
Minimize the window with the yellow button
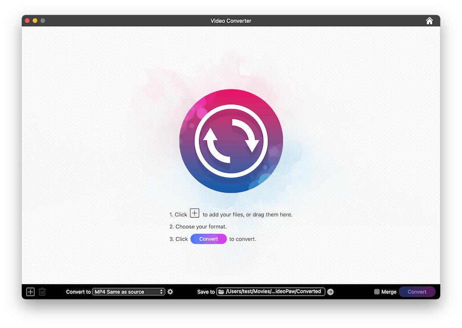35,21
